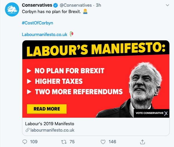
Task: Click the link icon beside labourmanifesto.co.uk
Action: (x=27, y=130)
